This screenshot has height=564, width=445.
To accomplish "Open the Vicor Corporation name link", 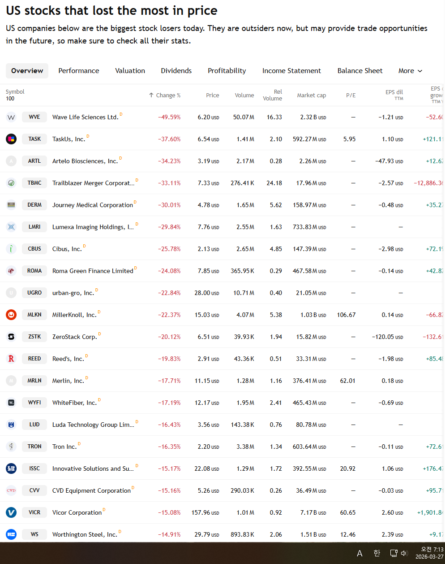I will tap(77, 512).
